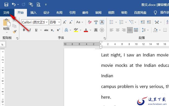The height and width of the screenshot is (106, 169).
Task: Align text left
Action: (x=112, y=30)
